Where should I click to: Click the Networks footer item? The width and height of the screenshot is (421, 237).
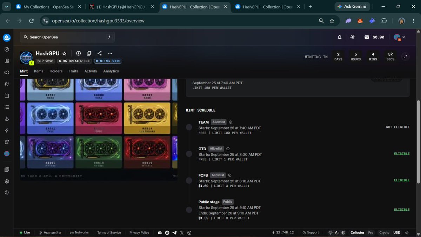pos(79,233)
